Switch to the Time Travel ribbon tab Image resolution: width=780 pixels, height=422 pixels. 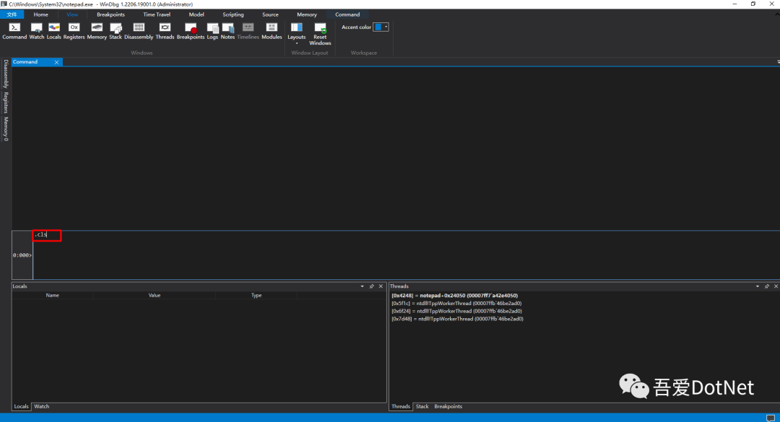coord(157,14)
